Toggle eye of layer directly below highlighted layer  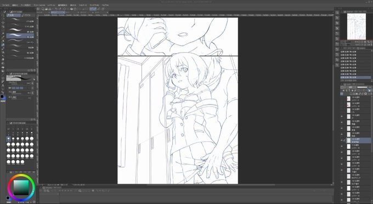[342, 146]
